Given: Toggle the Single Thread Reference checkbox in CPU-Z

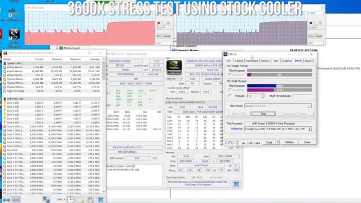Looking at the screenshot, I should [230, 74].
